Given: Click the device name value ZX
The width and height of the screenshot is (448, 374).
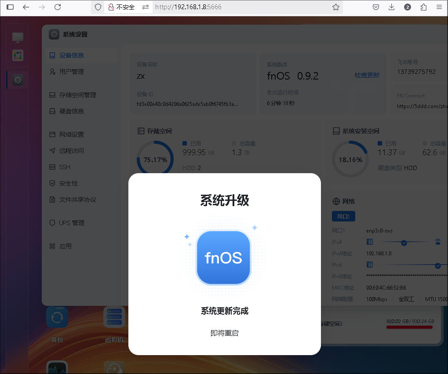Looking at the screenshot, I should pyautogui.click(x=141, y=76).
